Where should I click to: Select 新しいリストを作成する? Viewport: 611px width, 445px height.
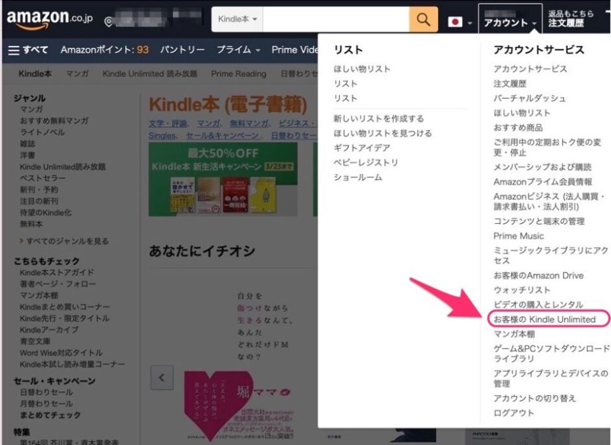[x=378, y=118]
